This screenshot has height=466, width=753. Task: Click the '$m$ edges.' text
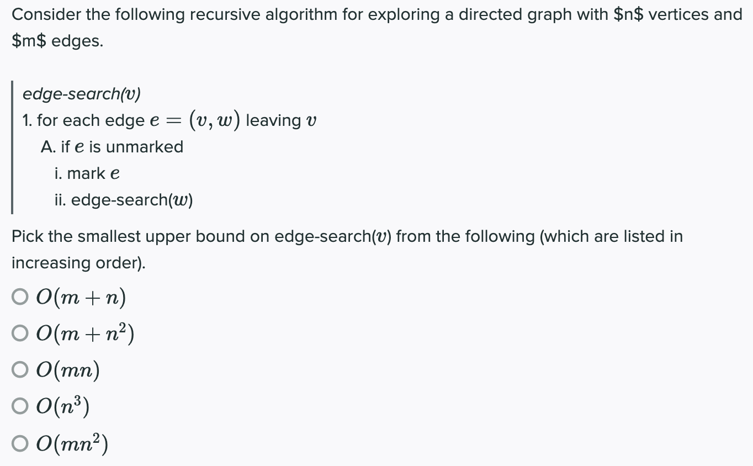(57, 41)
